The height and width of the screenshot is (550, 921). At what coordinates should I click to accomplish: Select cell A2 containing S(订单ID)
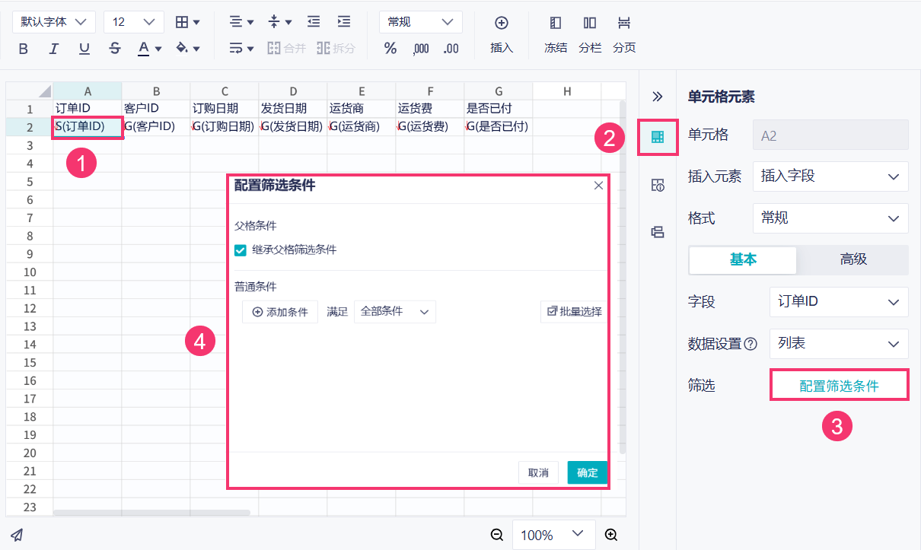[x=87, y=127]
